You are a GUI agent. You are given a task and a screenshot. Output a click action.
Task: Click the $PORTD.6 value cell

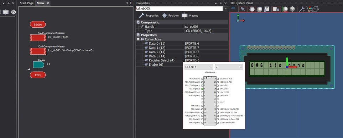pos(206,56)
